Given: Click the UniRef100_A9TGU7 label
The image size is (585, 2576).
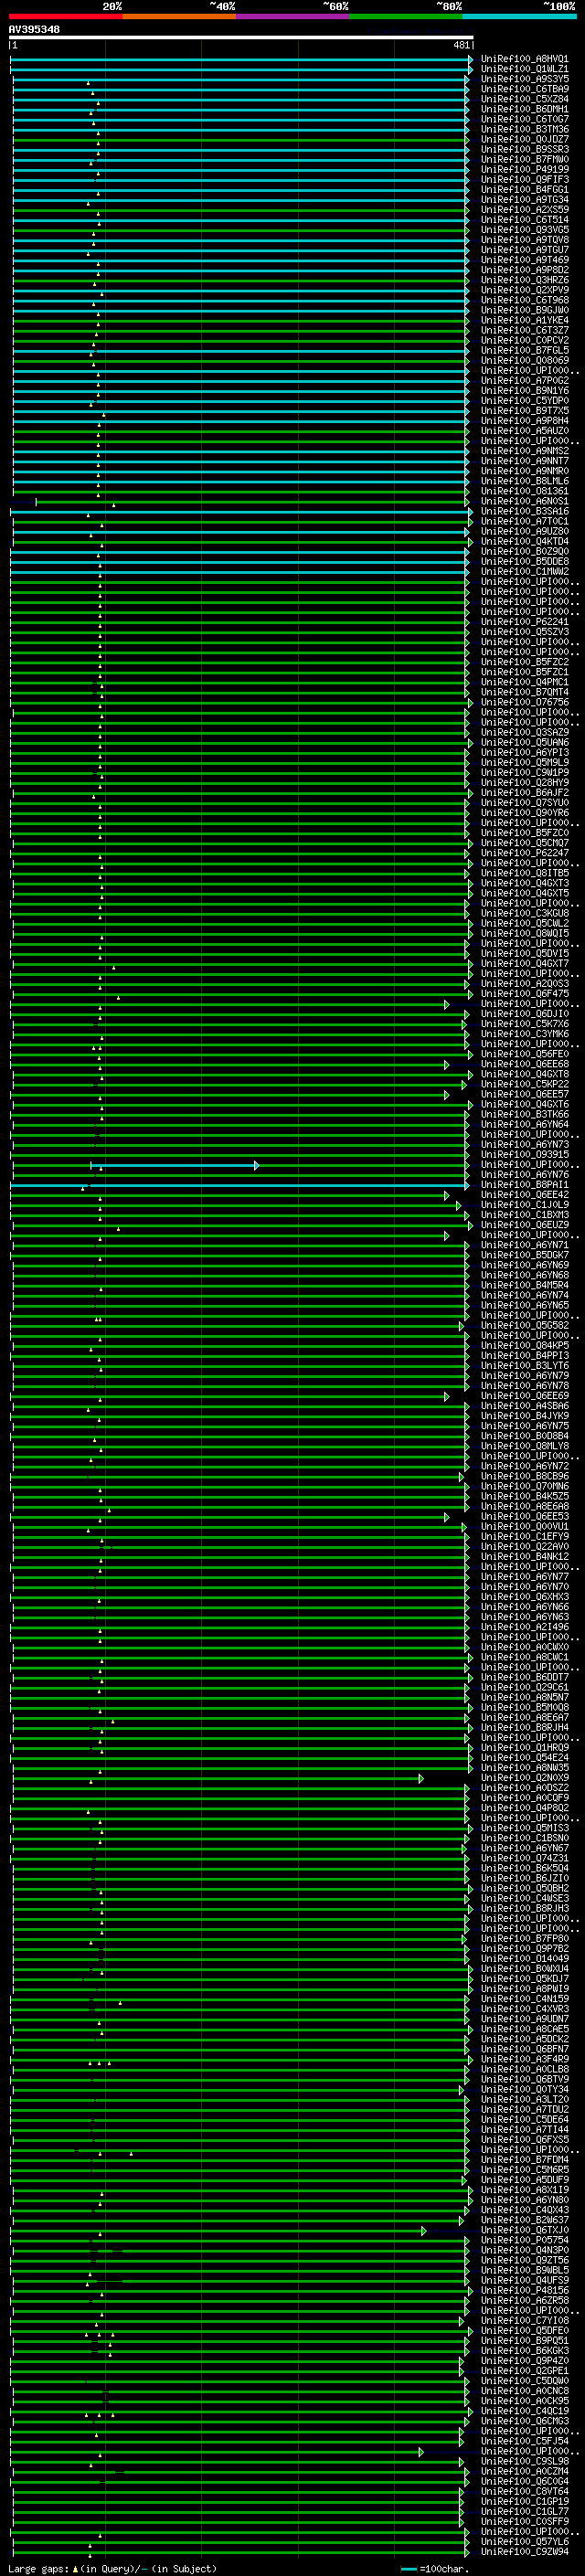Looking at the screenshot, I should click(x=525, y=250).
